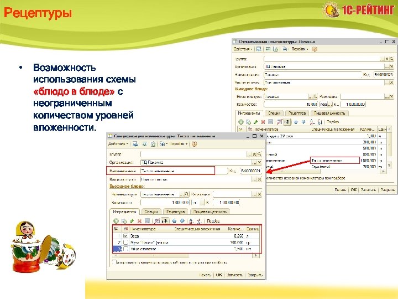Open Пищевая ценность tab in the Лазанья window
The image size is (398, 299).
click(329, 113)
